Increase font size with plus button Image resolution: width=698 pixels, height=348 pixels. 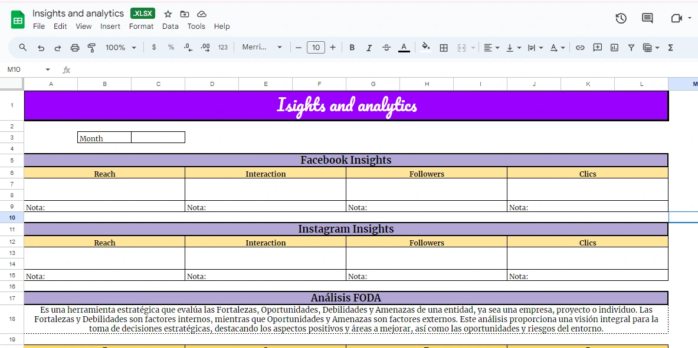[x=333, y=48]
